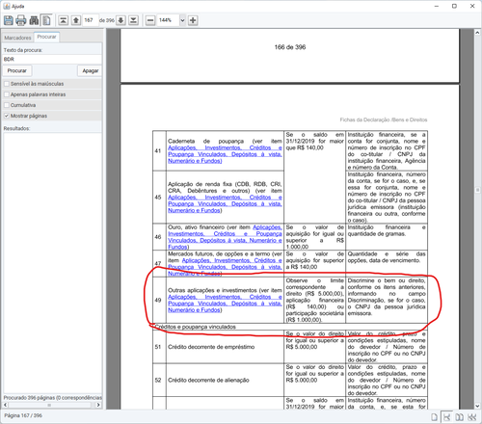Click the Procurar search button

[x=17, y=70]
